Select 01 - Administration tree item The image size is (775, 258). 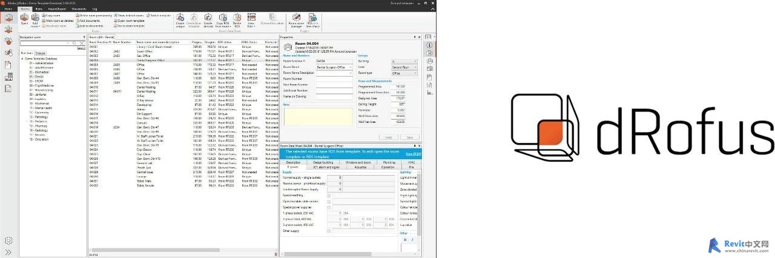click(x=41, y=63)
